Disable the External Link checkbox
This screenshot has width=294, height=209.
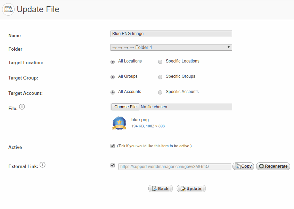113,165
